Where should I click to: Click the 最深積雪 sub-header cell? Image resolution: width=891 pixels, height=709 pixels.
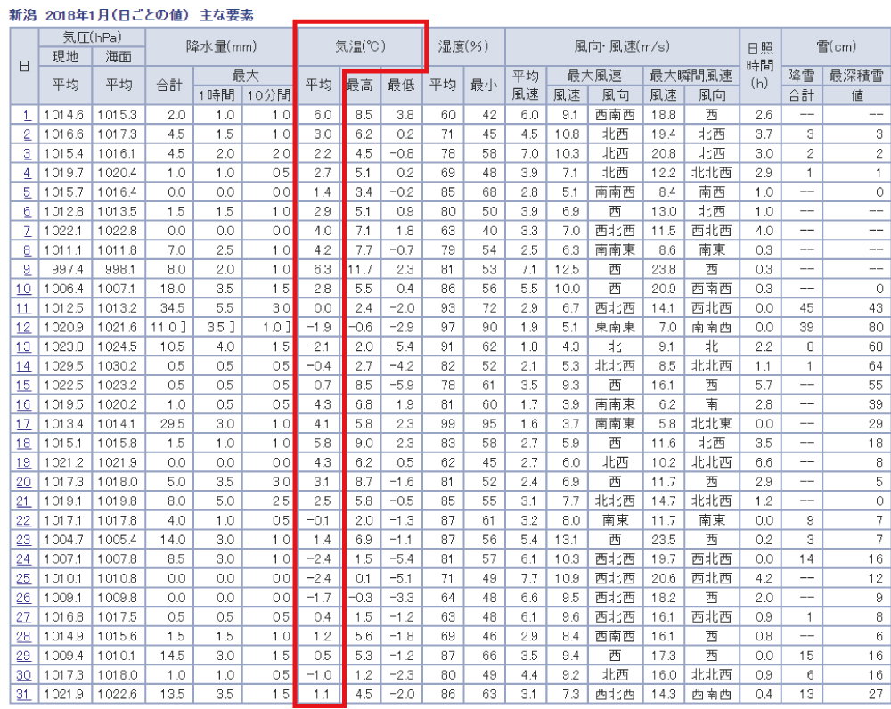click(855, 76)
